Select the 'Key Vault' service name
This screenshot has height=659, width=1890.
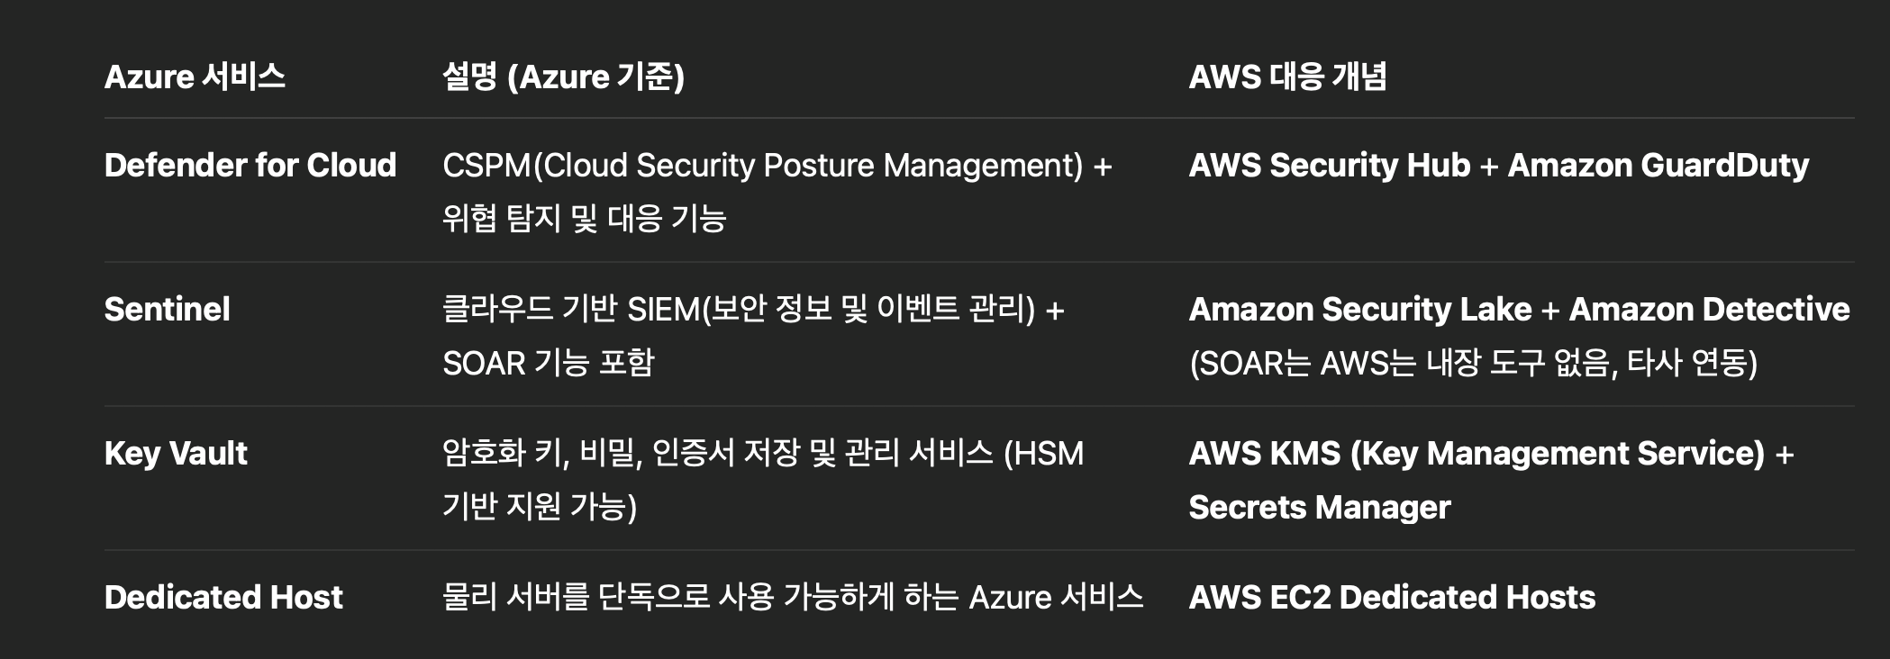coord(176,453)
